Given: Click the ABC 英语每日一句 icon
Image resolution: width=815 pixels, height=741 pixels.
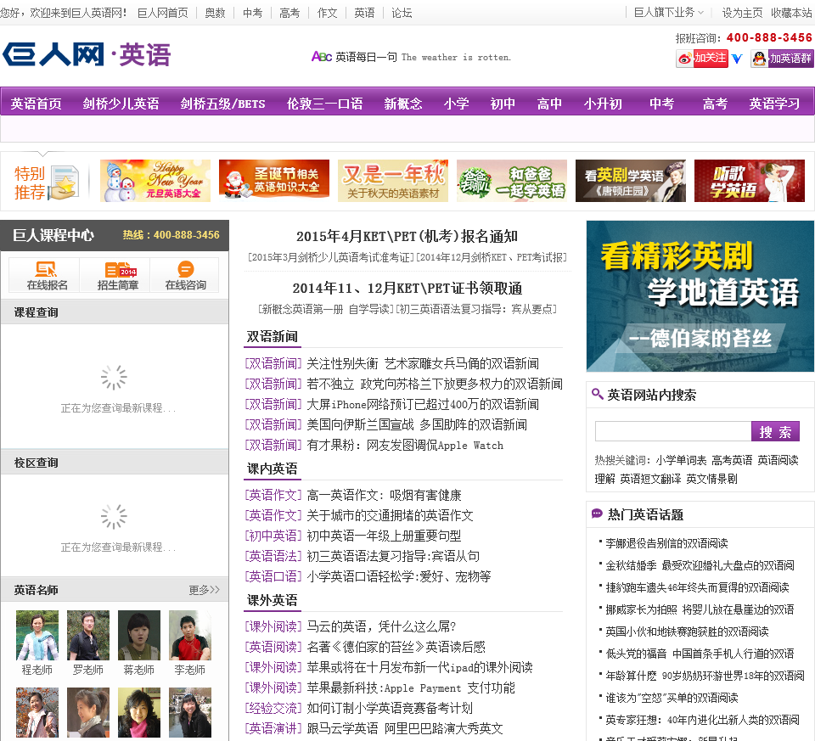Looking at the screenshot, I should click(321, 57).
